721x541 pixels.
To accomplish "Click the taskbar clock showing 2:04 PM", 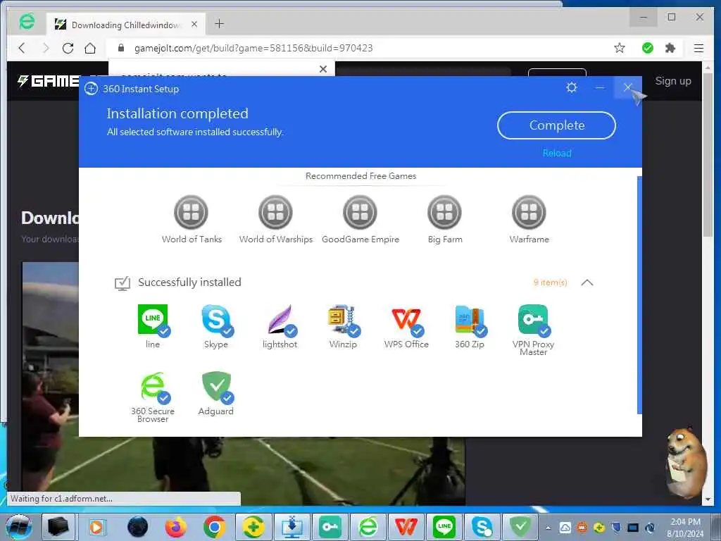I will [685, 527].
